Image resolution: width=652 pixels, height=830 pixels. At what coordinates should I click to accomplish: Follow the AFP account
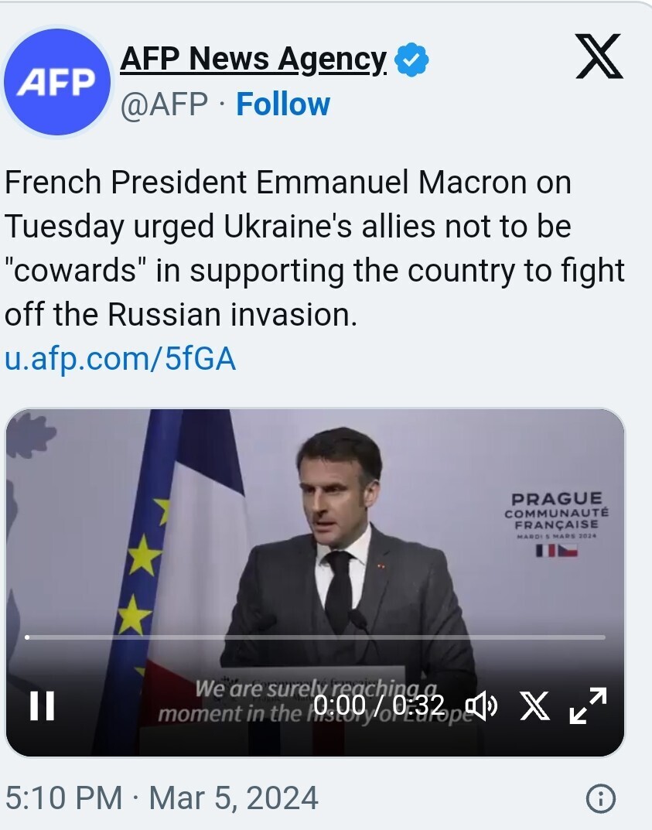point(283,104)
